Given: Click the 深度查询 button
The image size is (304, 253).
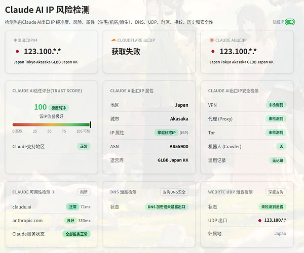Looking at the screenshot, I should pyautogui.click(x=276, y=192).
